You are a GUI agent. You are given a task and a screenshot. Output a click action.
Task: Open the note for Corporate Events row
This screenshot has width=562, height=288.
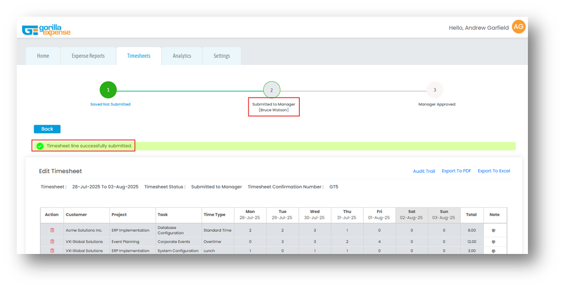pos(493,242)
